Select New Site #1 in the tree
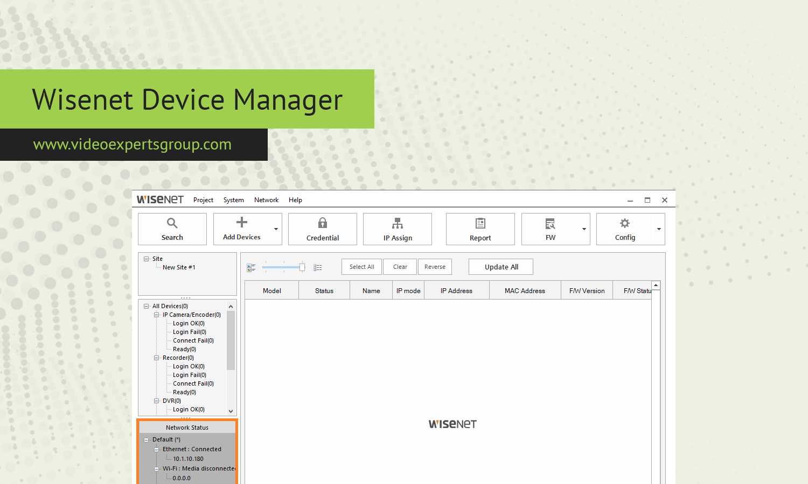The image size is (808, 484). click(x=179, y=267)
